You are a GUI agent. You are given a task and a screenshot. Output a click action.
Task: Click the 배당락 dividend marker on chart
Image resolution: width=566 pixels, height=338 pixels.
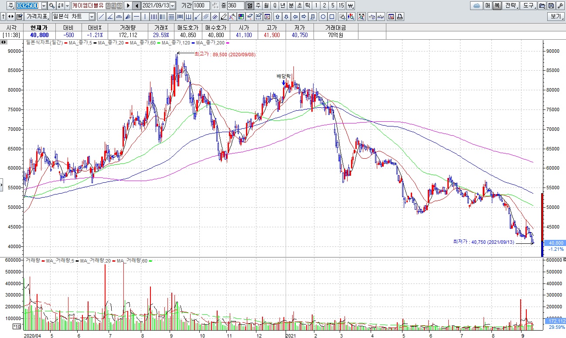point(283,76)
